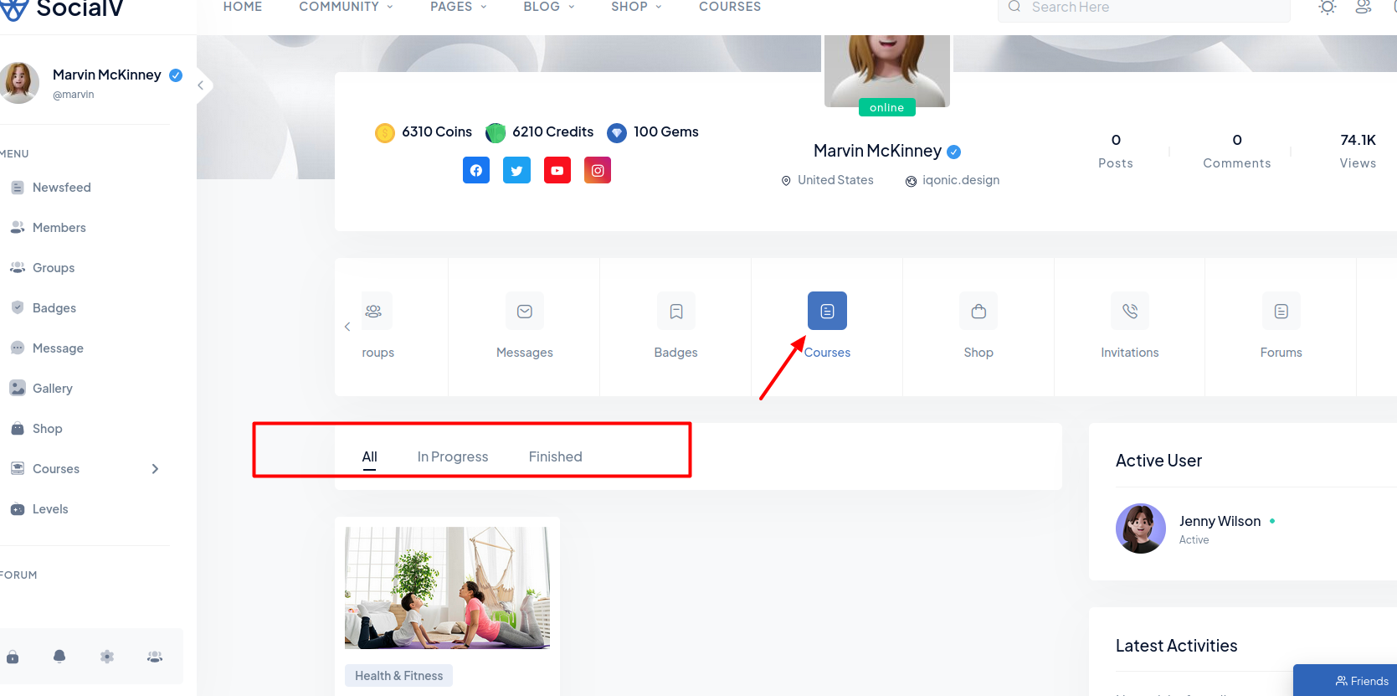The height and width of the screenshot is (696, 1397).
Task: Click the Health & Fitness category tag
Action: (398, 676)
